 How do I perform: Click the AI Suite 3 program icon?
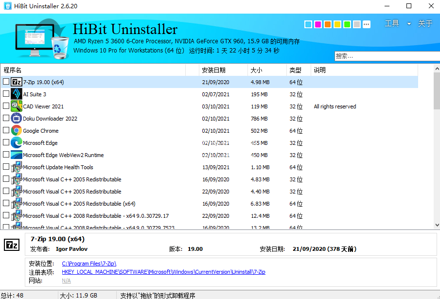click(x=16, y=94)
